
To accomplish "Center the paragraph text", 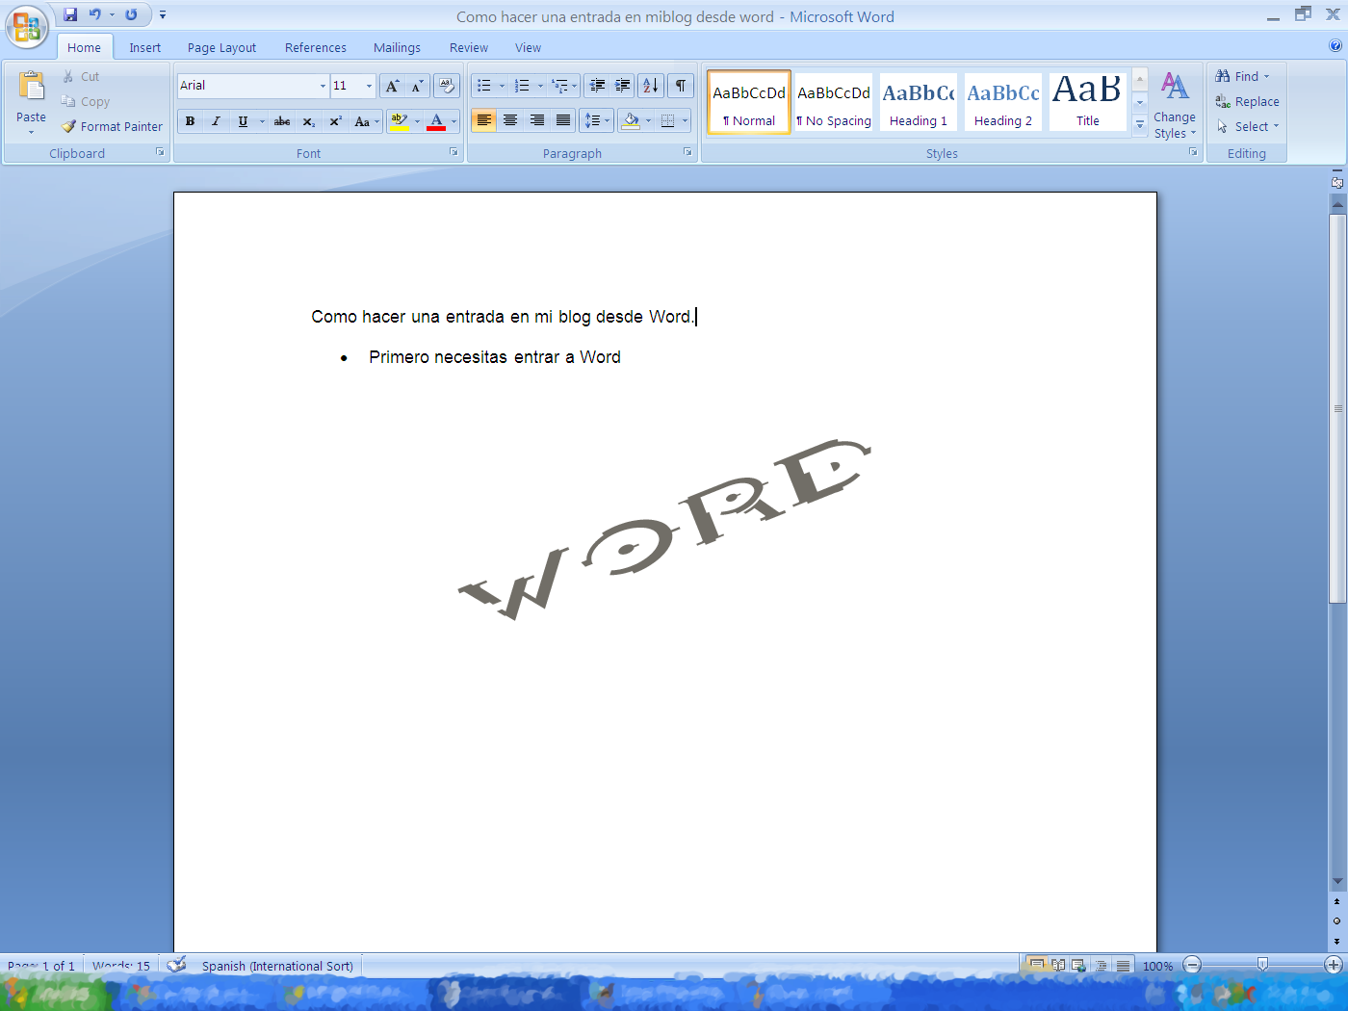I will pyautogui.click(x=510, y=120).
